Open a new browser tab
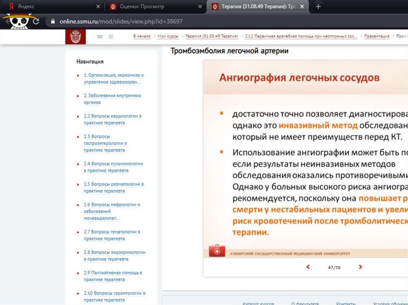The image size is (408, 305). [318, 6]
